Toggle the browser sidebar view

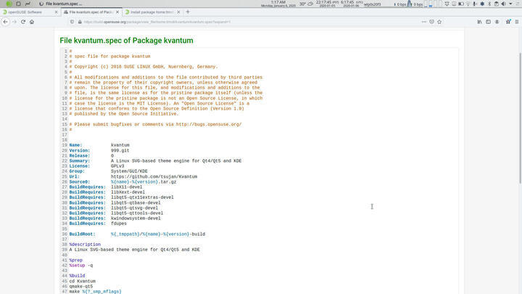(488, 22)
